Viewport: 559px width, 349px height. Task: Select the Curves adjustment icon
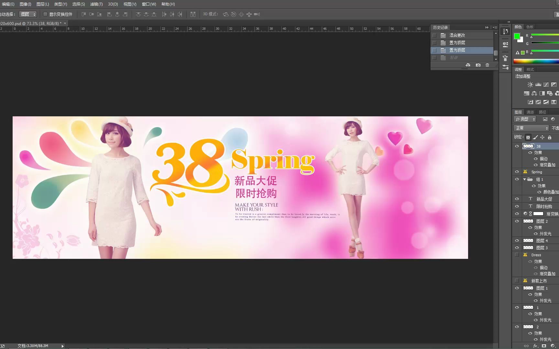tap(546, 85)
